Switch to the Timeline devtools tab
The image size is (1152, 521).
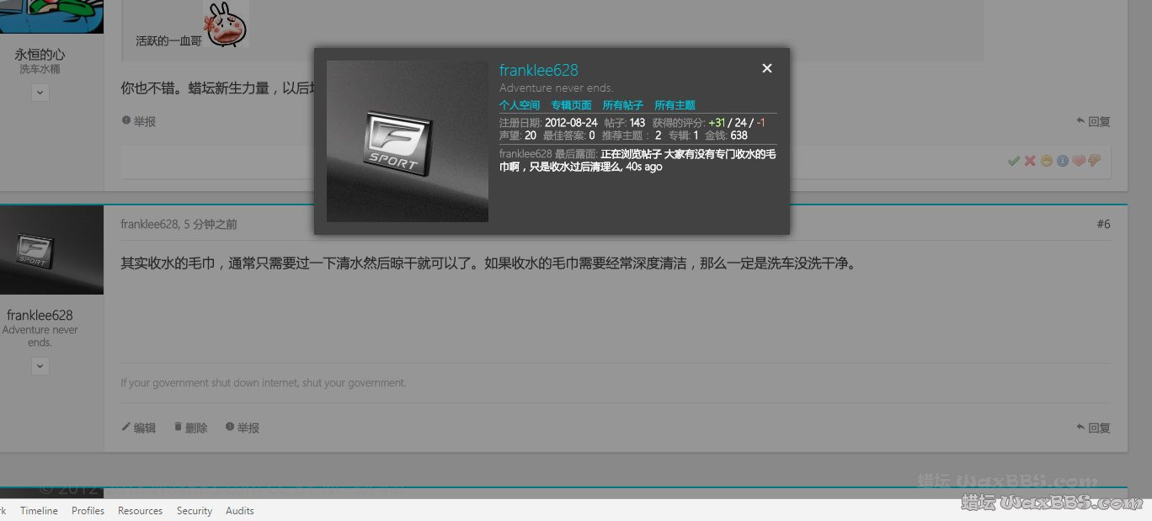click(39, 511)
